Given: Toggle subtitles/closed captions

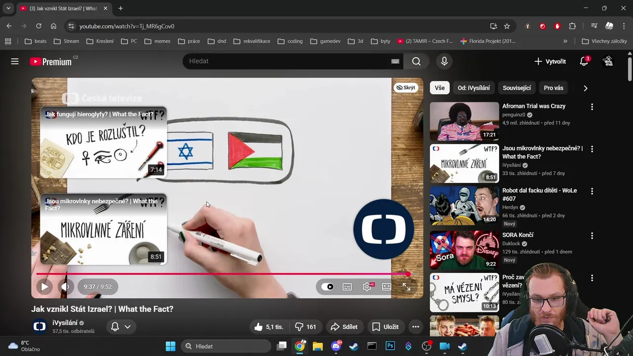Looking at the screenshot, I should point(347,287).
